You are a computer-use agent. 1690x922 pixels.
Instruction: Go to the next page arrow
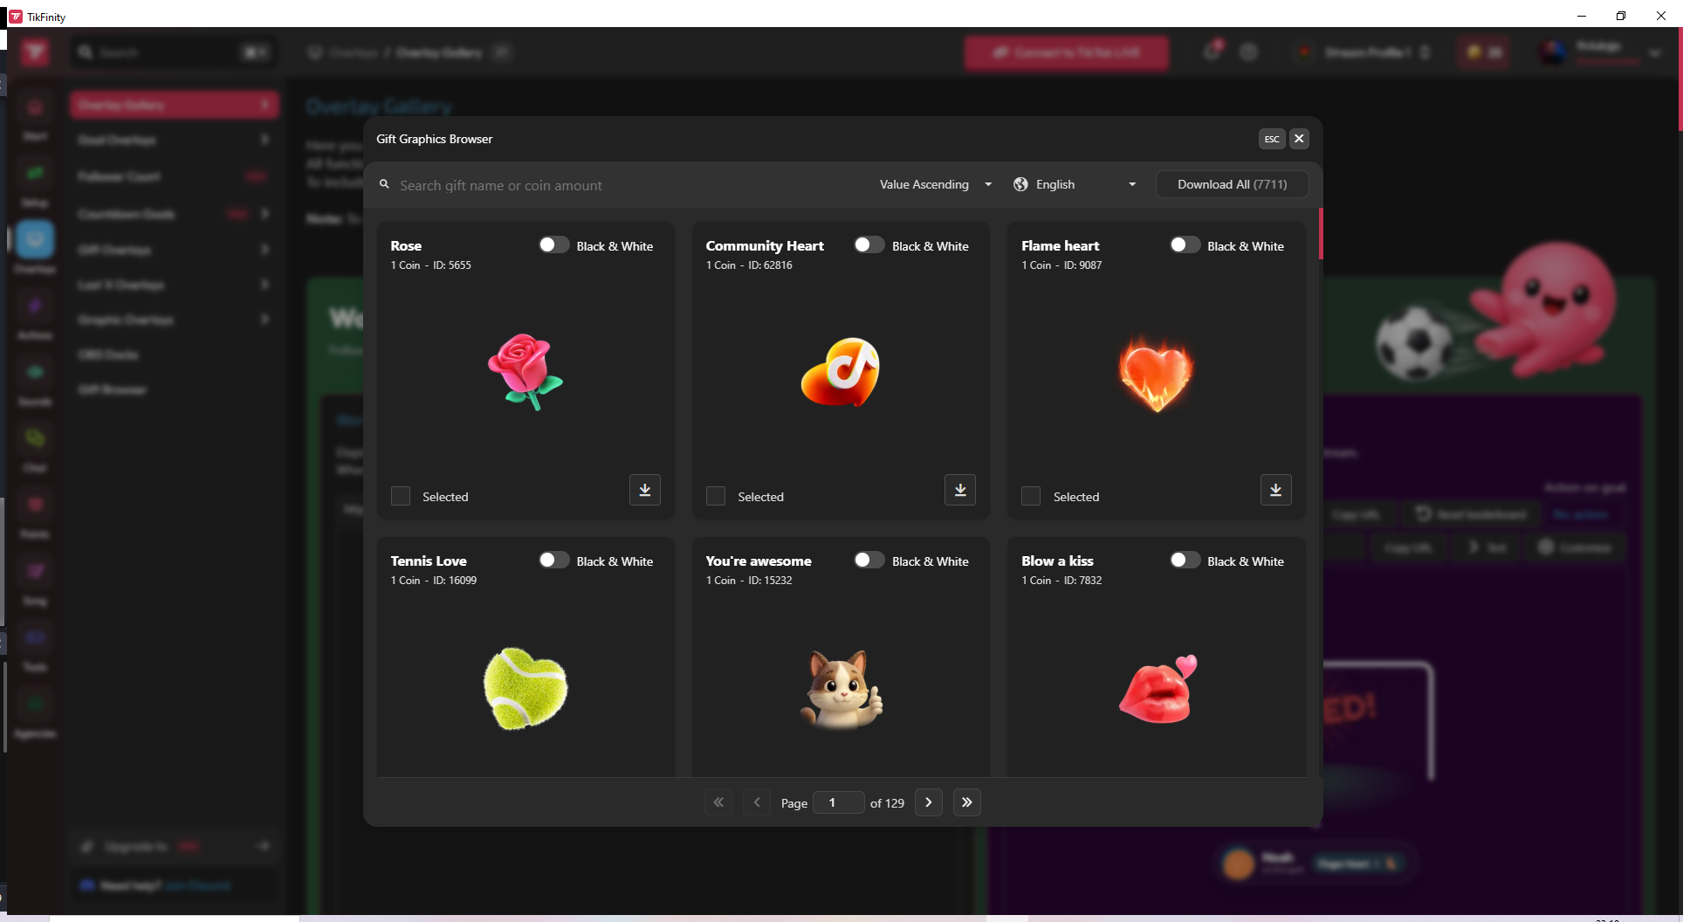[x=928, y=802]
